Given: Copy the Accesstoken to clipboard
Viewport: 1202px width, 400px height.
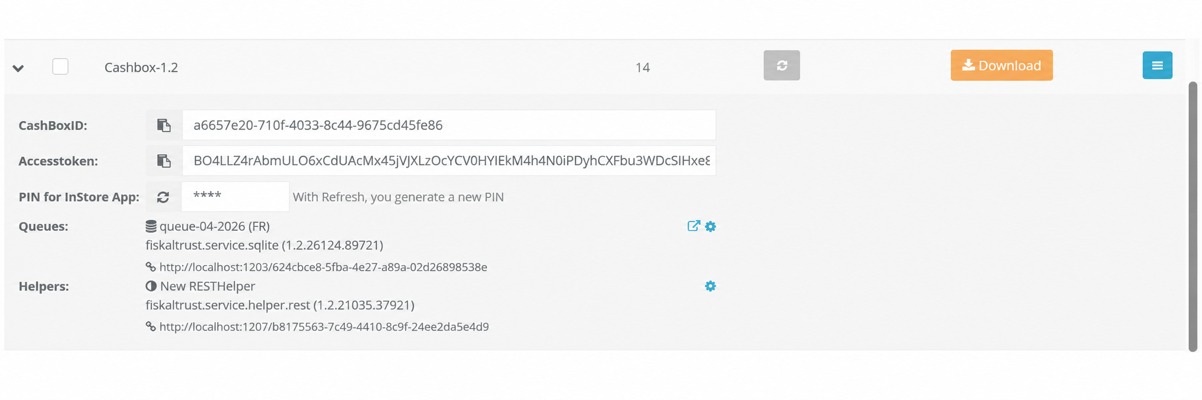Looking at the screenshot, I should click(x=164, y=161).
